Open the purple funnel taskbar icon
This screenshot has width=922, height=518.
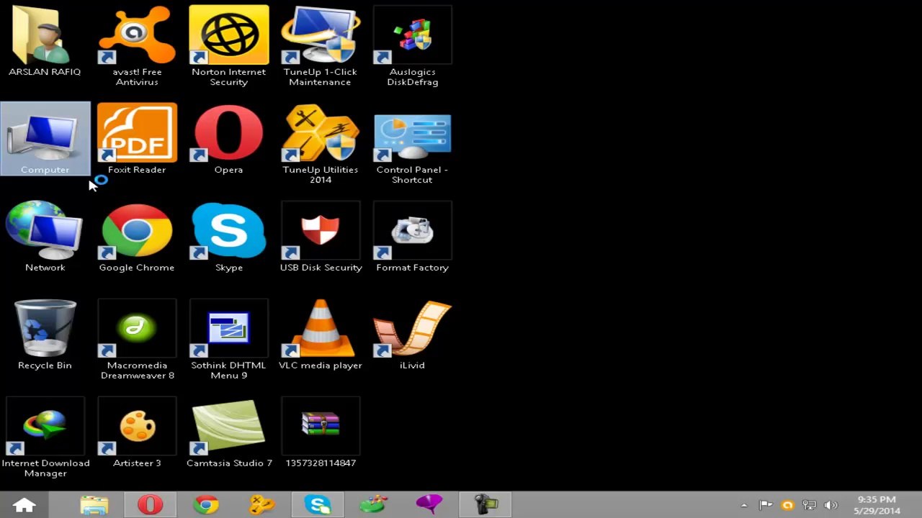429,505
